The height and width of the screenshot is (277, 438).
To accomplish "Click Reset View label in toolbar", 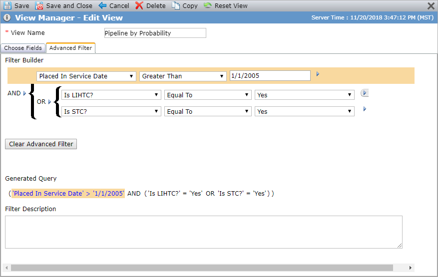I will [231, 5].
